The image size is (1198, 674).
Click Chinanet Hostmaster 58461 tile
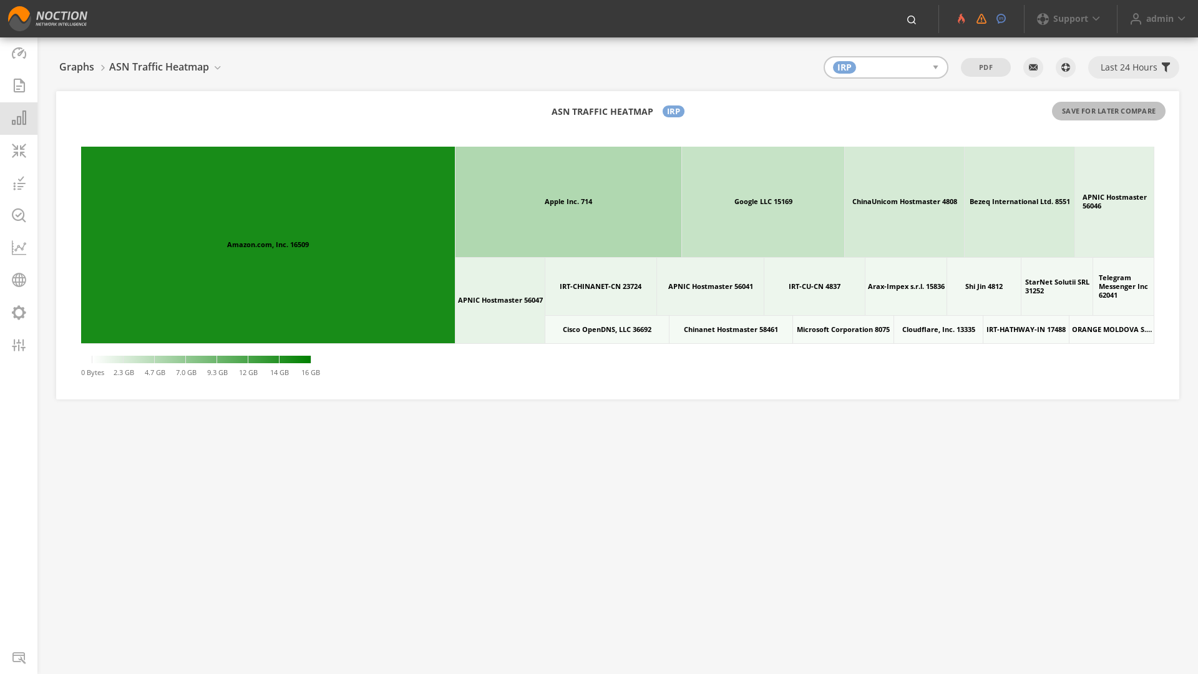click(731, 330)
